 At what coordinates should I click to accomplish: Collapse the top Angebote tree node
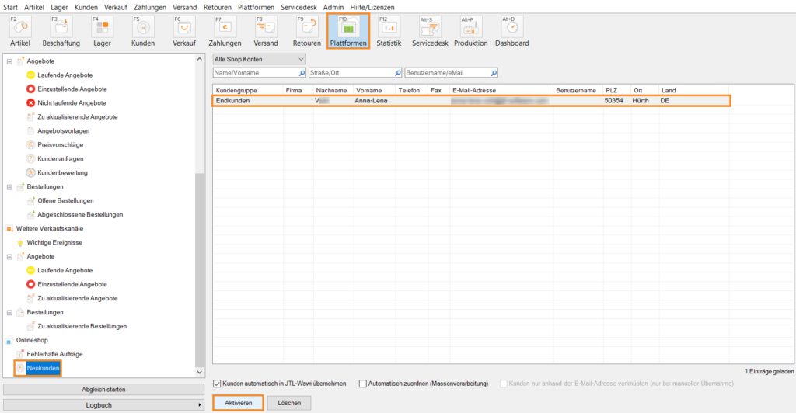[x=9, y=61]
